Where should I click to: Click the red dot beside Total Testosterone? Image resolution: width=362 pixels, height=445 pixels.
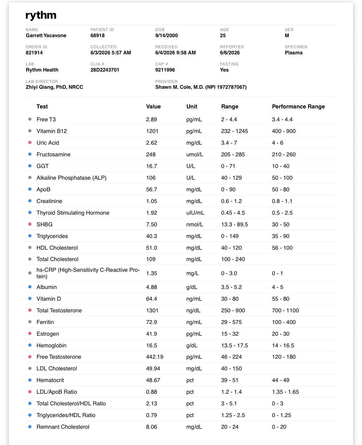click(x=30, y=310)
